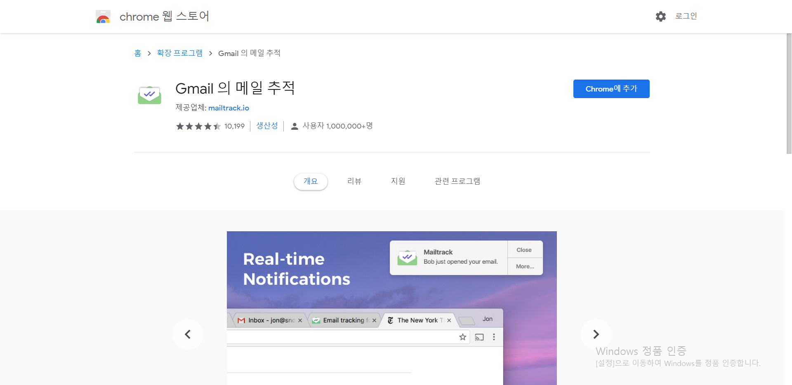The width and height of the screenshot is (792, 385).
Task: Click the Mailtrack extension icon
Action: click(x=149, y=94)
